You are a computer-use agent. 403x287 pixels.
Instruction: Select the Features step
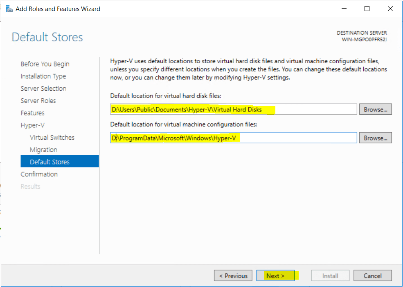click(33, 113)
